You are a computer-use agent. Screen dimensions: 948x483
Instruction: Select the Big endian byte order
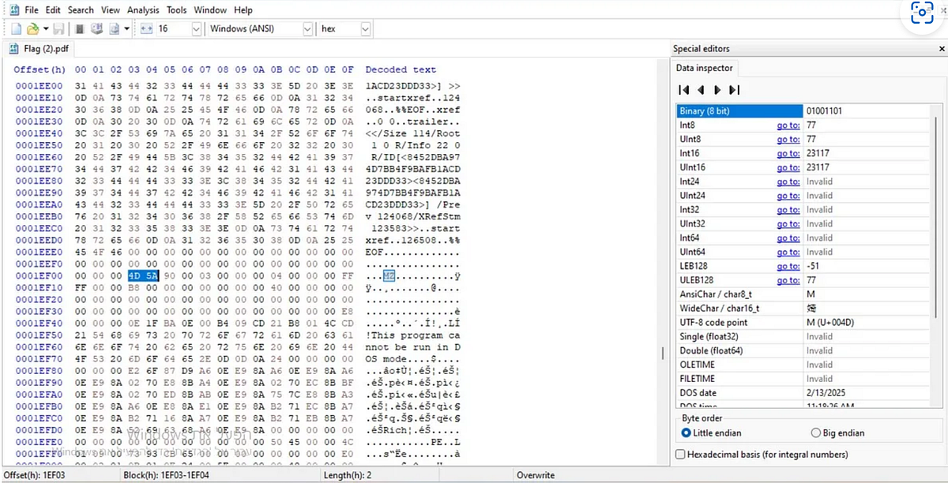point(815,432)
